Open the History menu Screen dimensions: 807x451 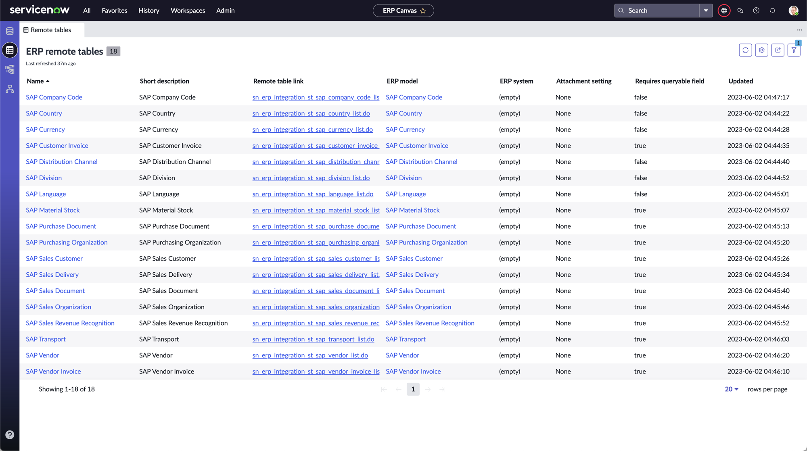tap(148, 10)
